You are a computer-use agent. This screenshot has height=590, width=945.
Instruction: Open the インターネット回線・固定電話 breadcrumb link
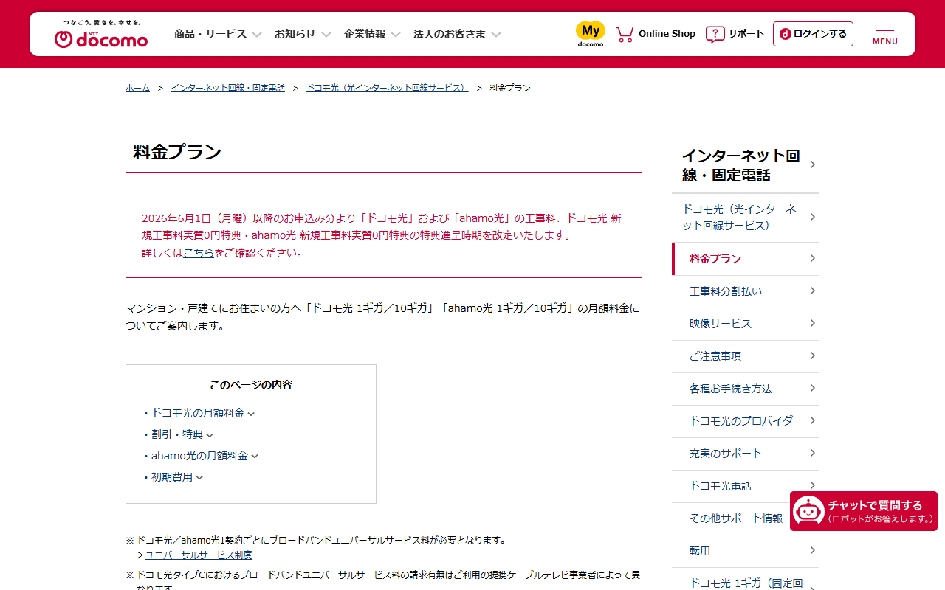pos(228,88)
